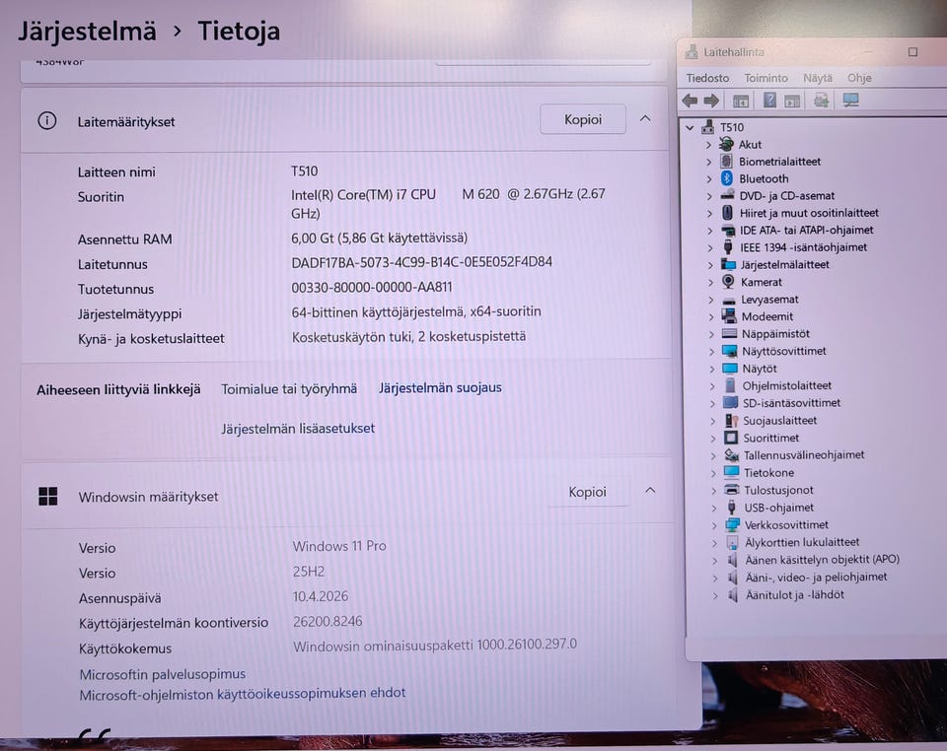947x751 pixels.
Task: Expand the Suojauslaitteet tree node
Action: 712,421
